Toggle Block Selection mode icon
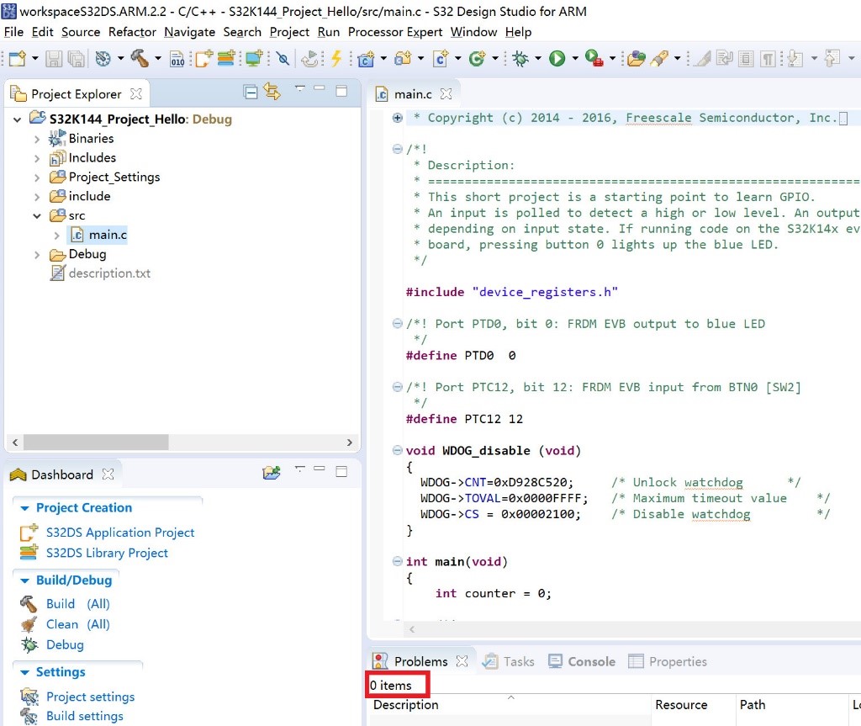 746,58
